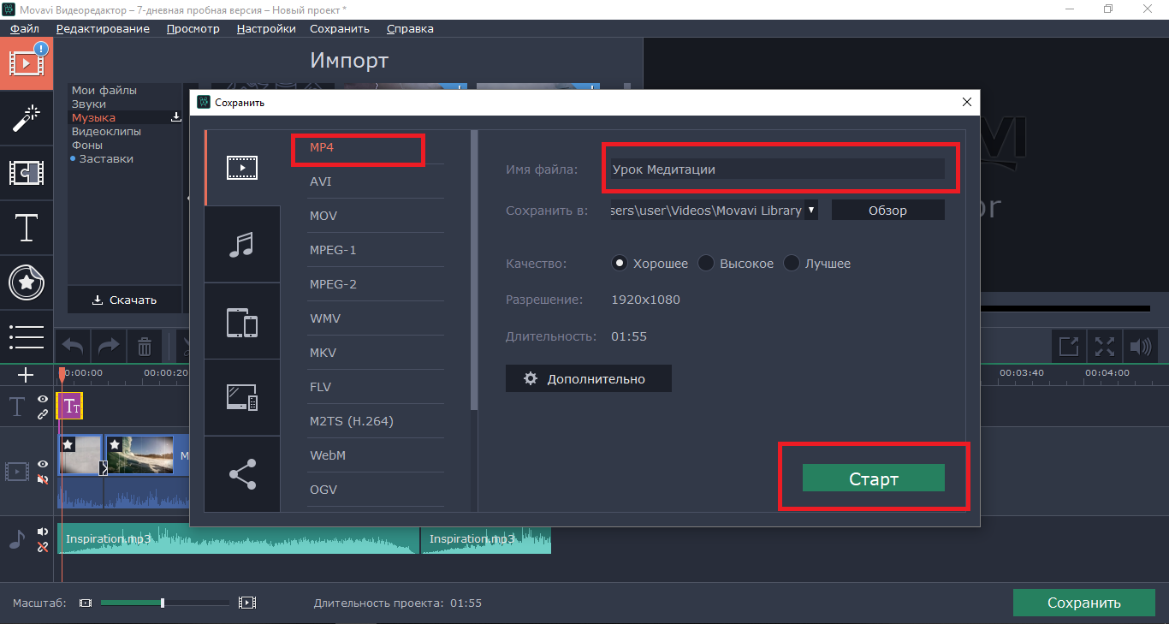Image resolution: width=1169 pixels, height=624 pixels.
Task: Expand the save folder path dropdown
Action: [811, 210]
